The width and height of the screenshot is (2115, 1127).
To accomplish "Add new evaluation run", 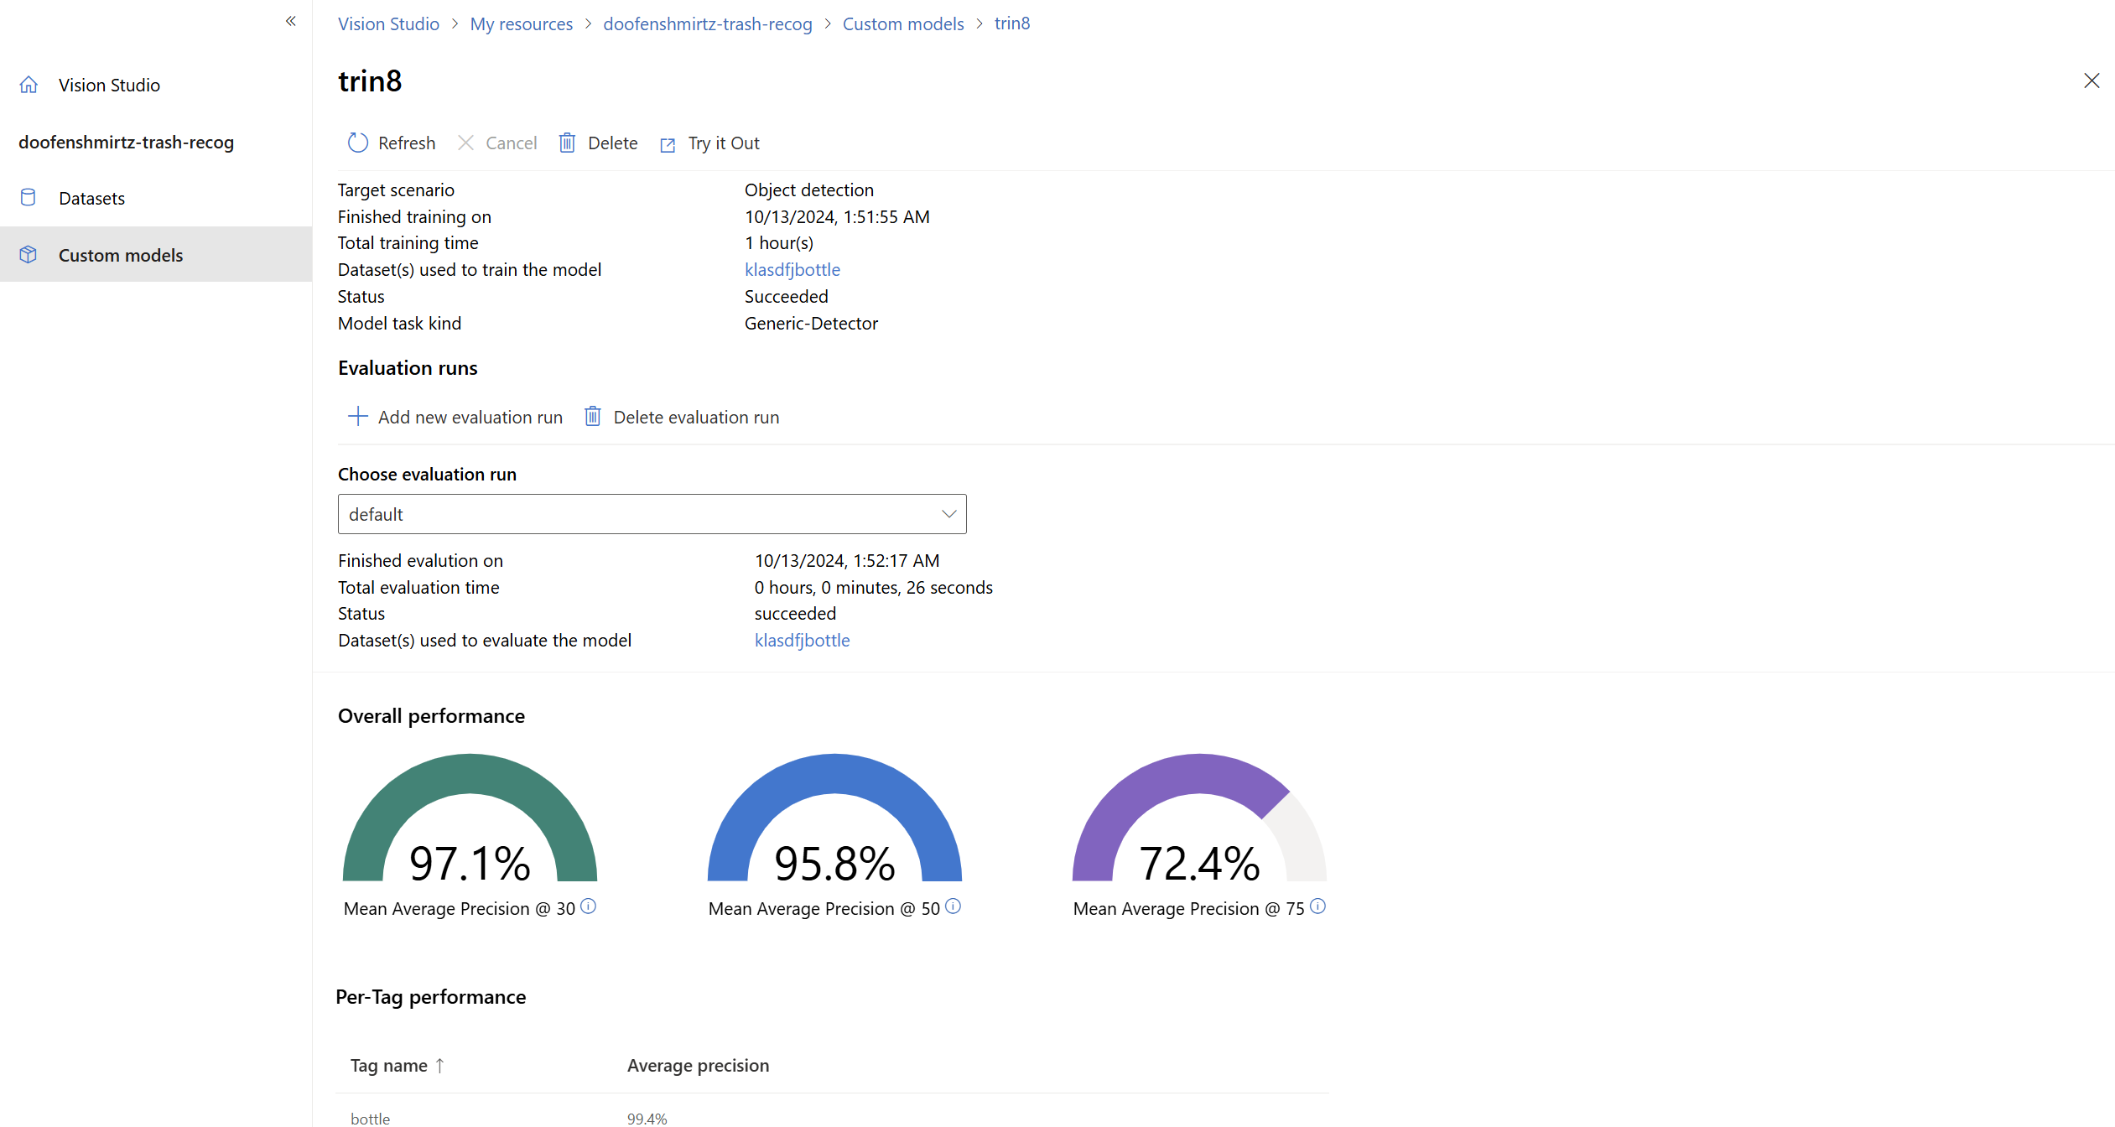I will [455, 417].
